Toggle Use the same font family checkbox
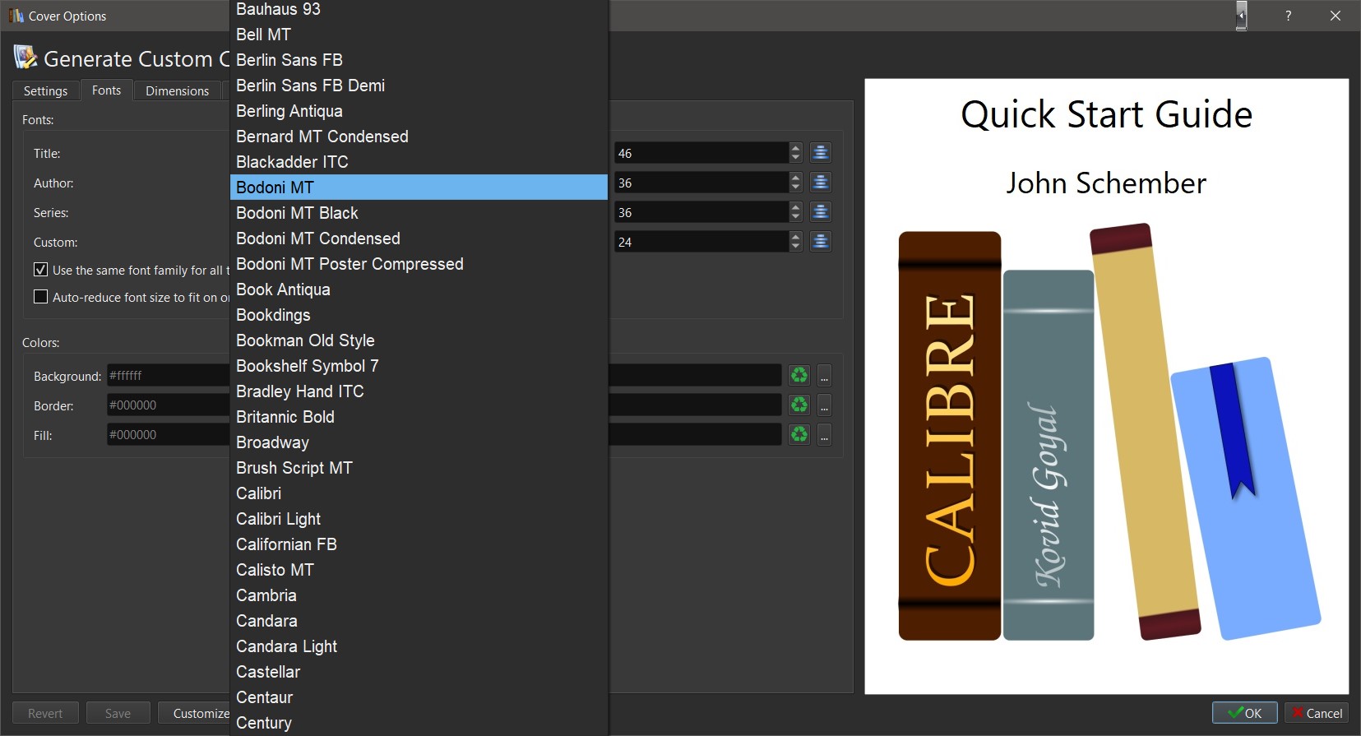The height and width of the screenshot is (736, 1361). pyautogui.click(x=40, y=270)
